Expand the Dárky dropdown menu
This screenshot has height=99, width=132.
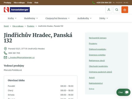tap(103, 18)
